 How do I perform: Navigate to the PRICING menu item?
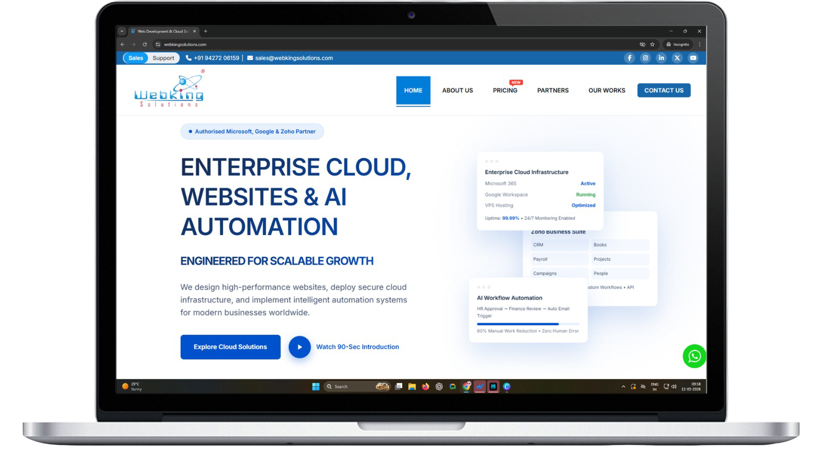click(505, 90)
